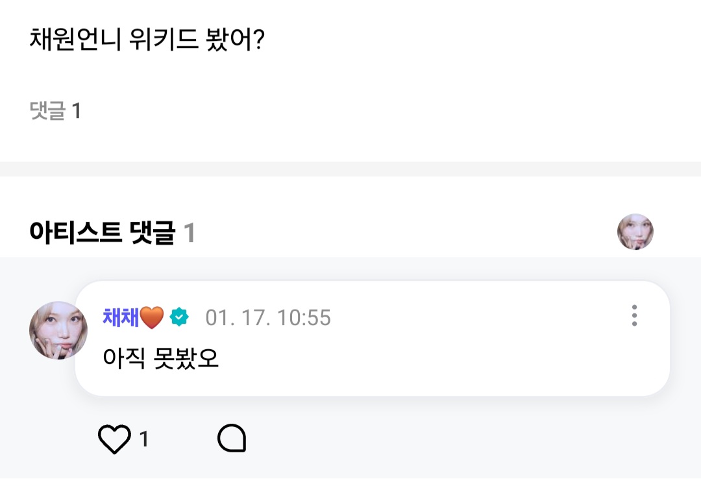Open 채채's profile picture beside the comment

pyautogui.click(x=58, y=330)
